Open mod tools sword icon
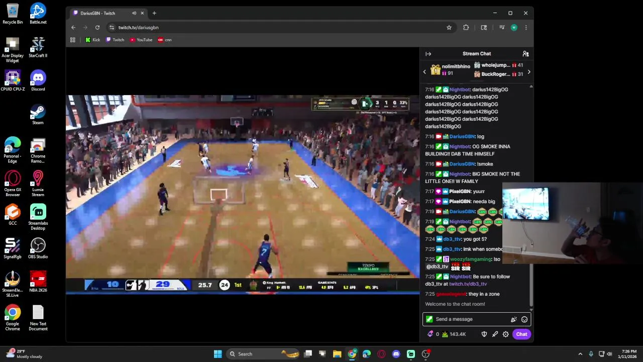643x362 pixels. [495, 334]
